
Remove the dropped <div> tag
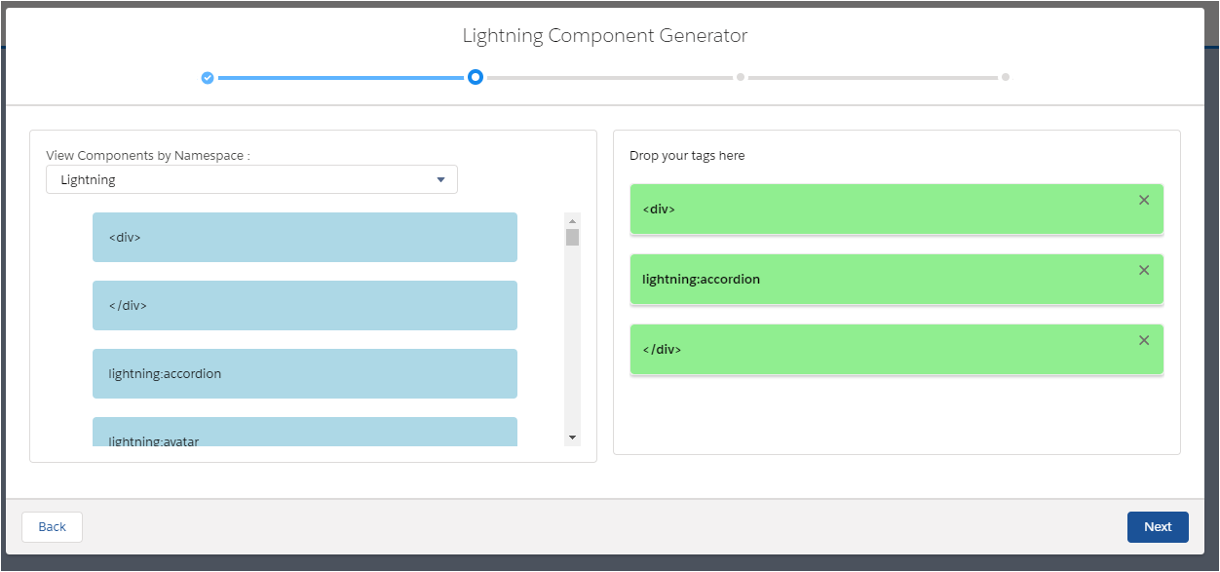click(x=1144, y=200)
